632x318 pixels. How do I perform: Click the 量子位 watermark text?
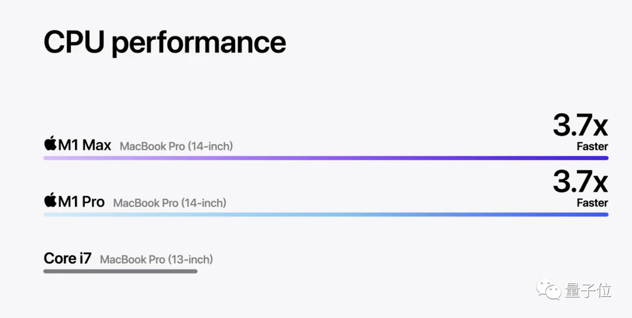coord(588,291)
